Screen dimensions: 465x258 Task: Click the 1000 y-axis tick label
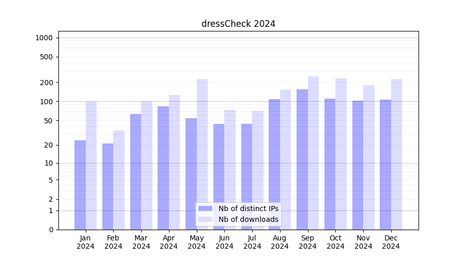44,38
